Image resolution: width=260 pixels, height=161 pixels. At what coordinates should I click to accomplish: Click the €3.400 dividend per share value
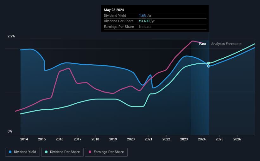pyautogui.click(x=144, y=21)
